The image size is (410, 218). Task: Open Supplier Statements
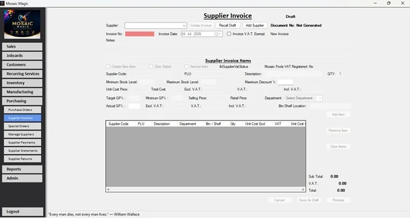22,151
